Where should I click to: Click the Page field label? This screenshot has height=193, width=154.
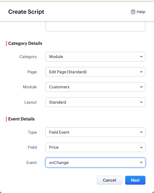pyautogui.click(x=32, y=72)
